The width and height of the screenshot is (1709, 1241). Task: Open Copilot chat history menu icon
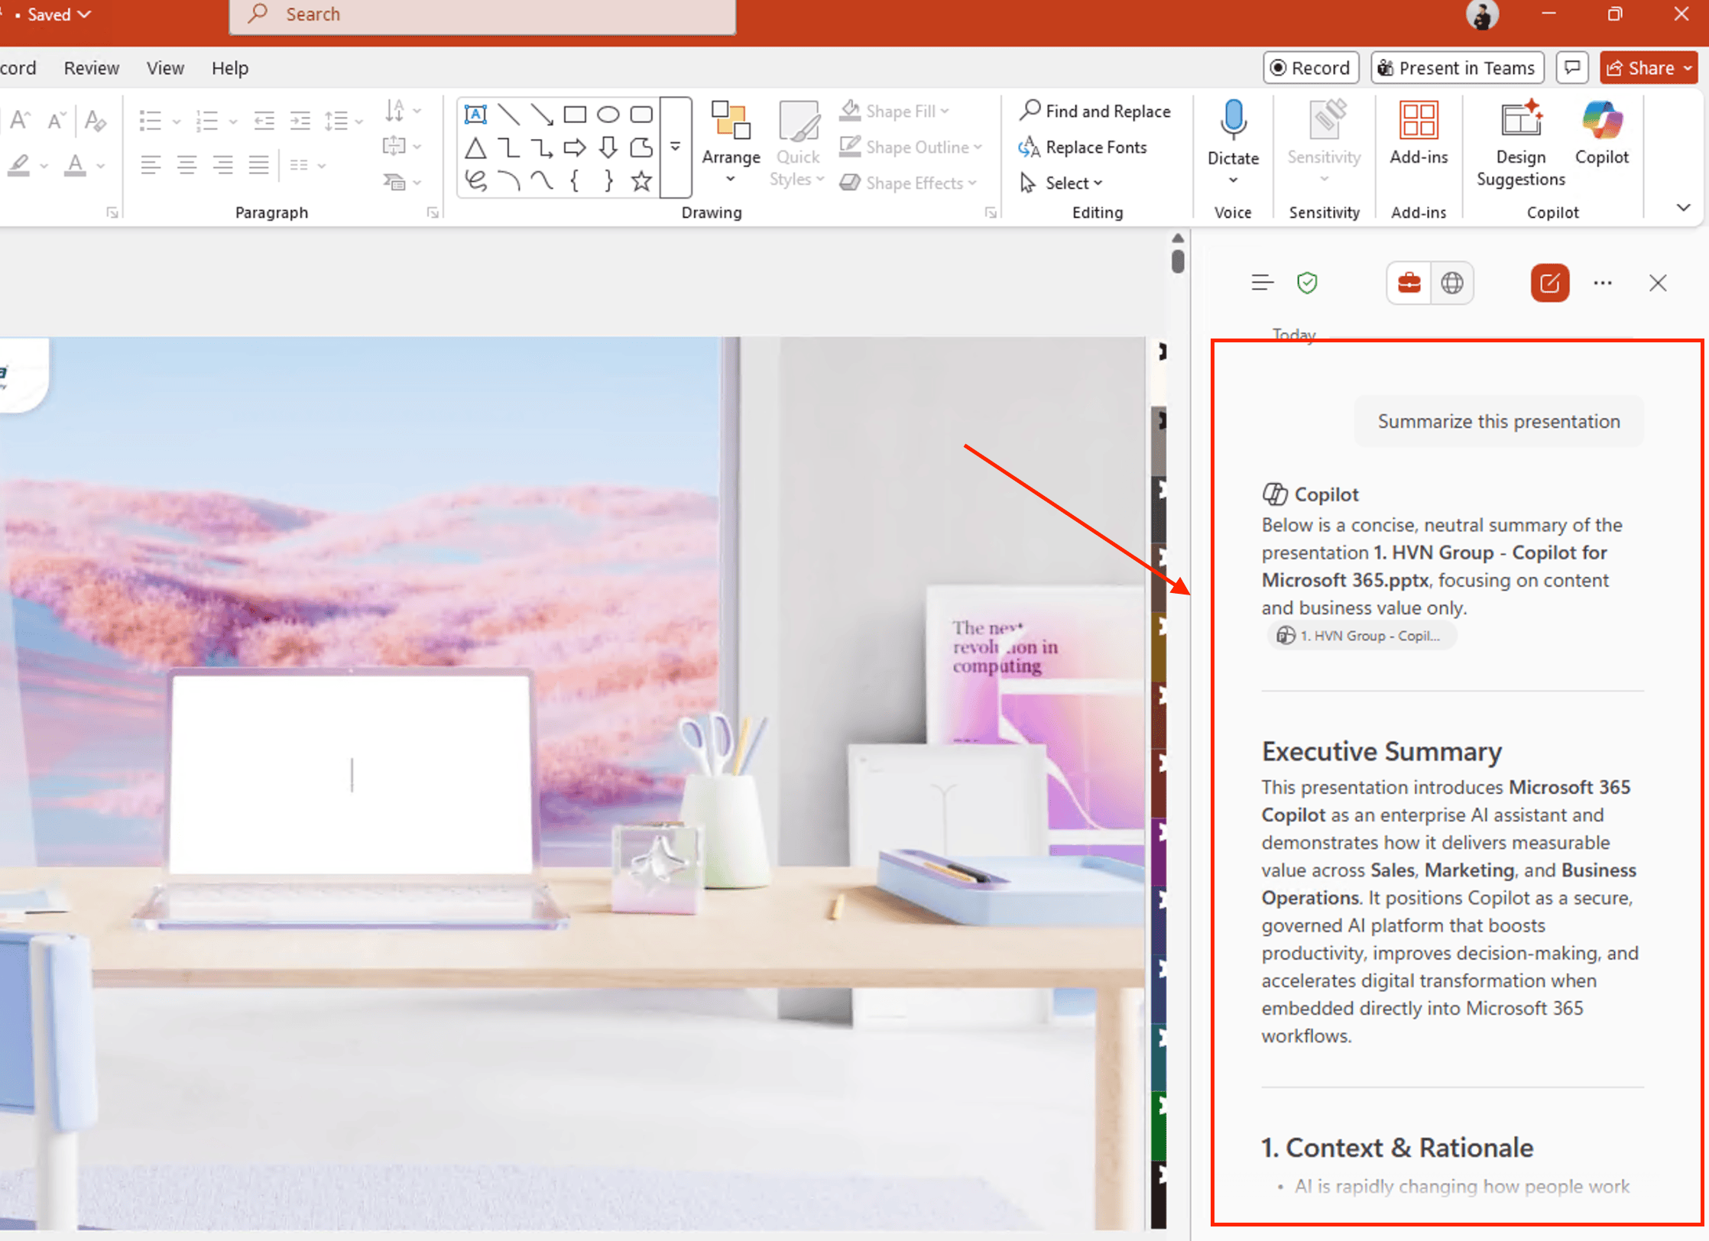click(x=1262, y=284)
